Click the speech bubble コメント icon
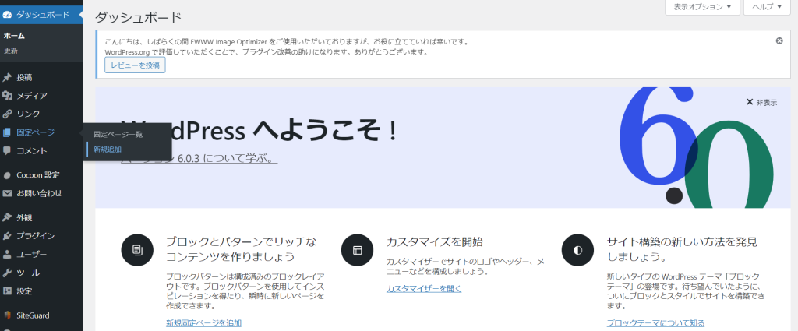 (x=7, y=150)
